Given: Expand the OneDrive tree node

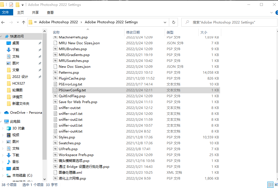Looking at the screenshot, I should click(x=1, y=113).
